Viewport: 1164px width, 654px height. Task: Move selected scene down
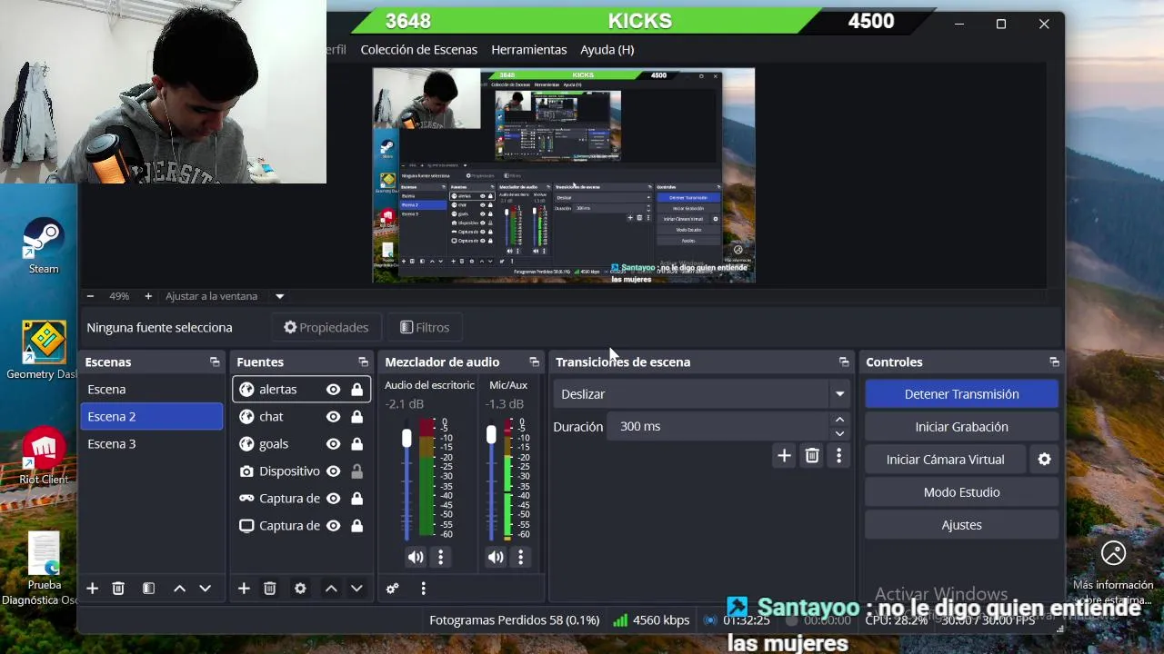coord(205,589)
